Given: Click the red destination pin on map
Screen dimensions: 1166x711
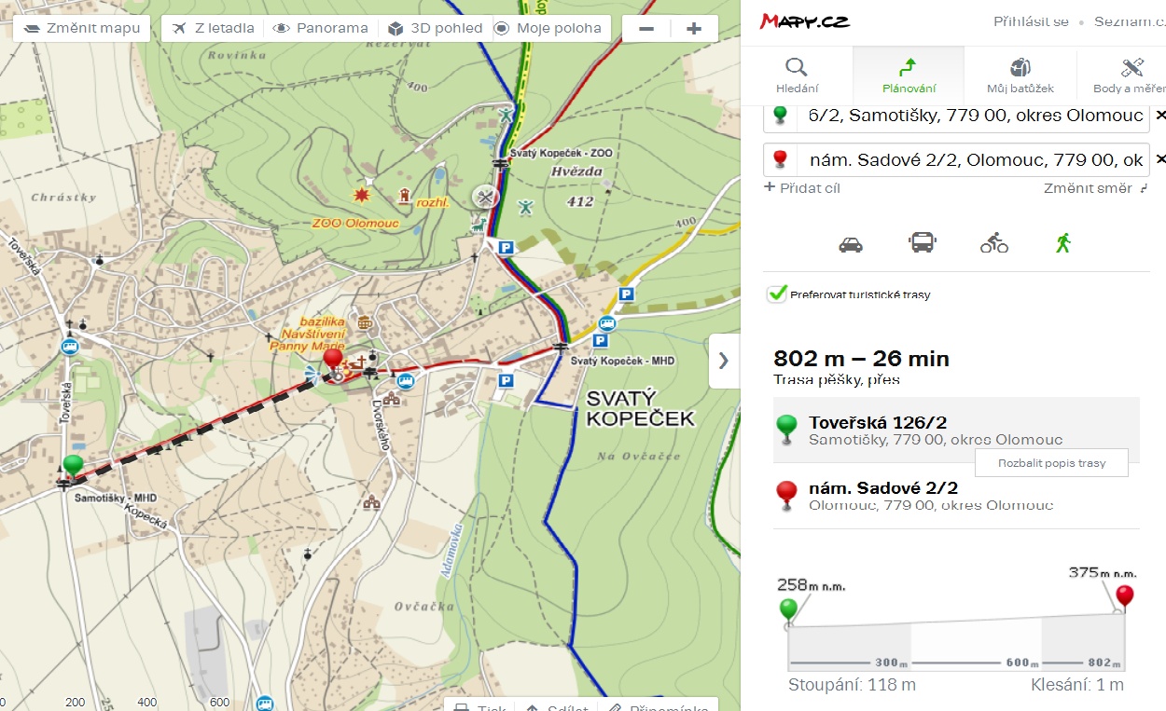Looking at the screenshot, I should [332, 360].
